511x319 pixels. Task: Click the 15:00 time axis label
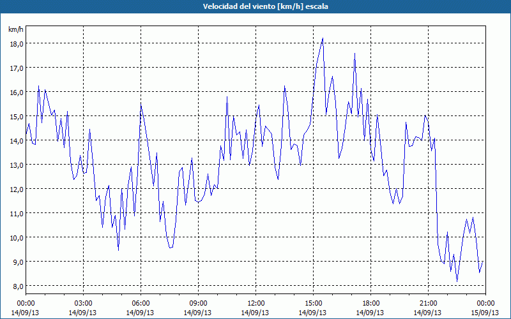tap(313, 304)
